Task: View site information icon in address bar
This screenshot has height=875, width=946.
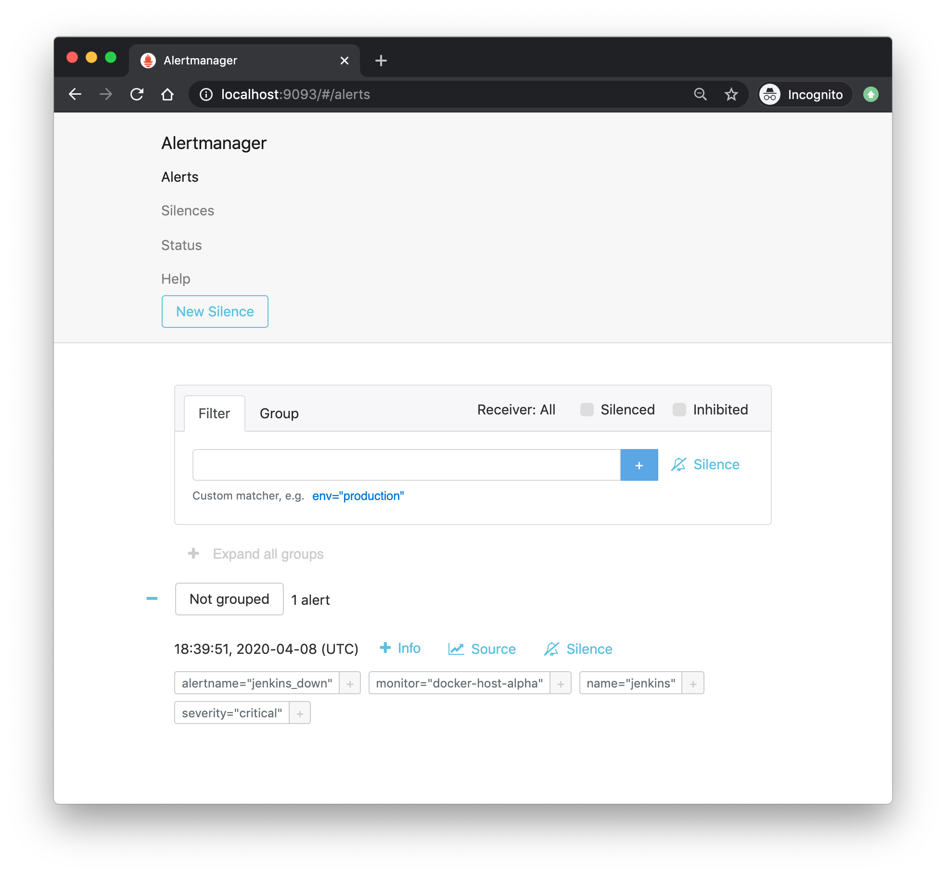Action: (206, 95)
